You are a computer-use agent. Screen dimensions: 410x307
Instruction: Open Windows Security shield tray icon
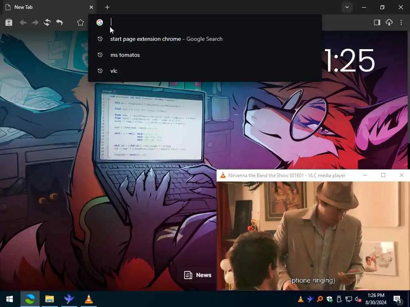(330, 299)
